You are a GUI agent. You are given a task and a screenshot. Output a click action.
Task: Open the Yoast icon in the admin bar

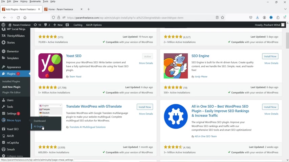point(67,25)
